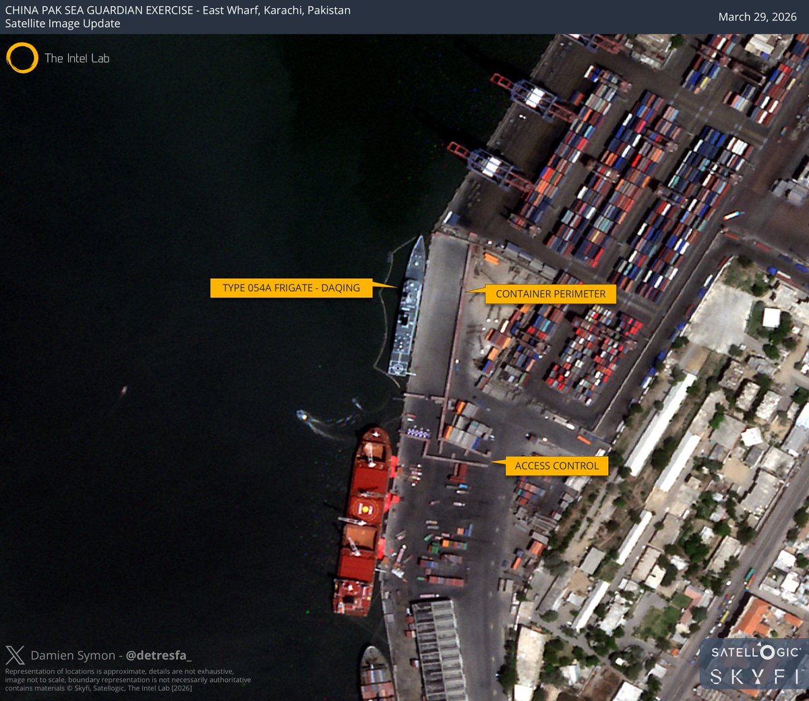Click the 'March 29, 2026' date
Viewport: 809px width, 701px height.
757,17
